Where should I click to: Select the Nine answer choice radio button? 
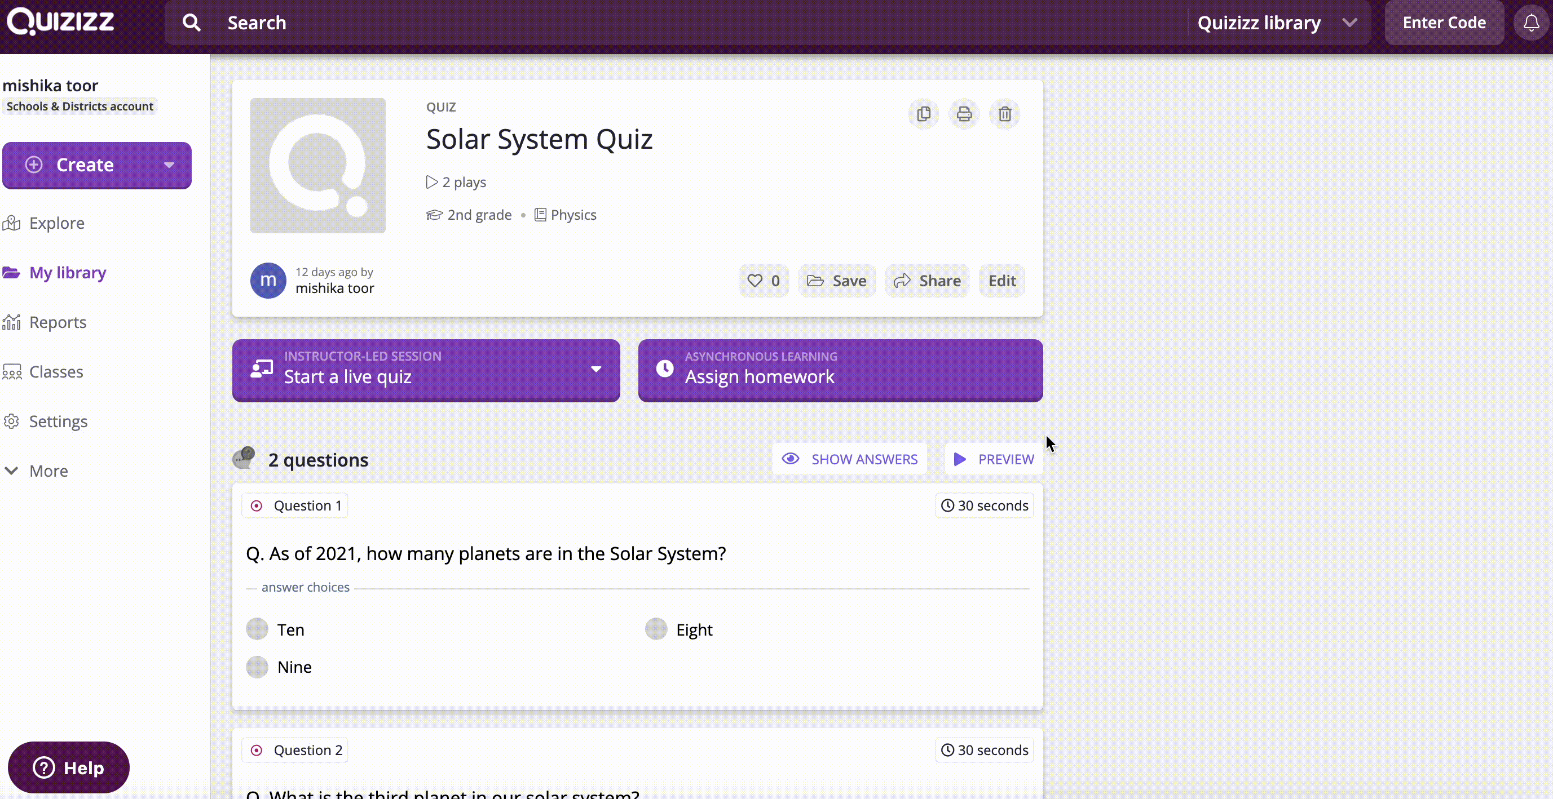pyautogui.click(x=257, y=667)
